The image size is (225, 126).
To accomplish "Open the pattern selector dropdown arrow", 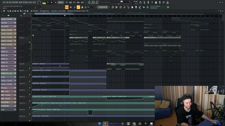I will click(109, 7).
